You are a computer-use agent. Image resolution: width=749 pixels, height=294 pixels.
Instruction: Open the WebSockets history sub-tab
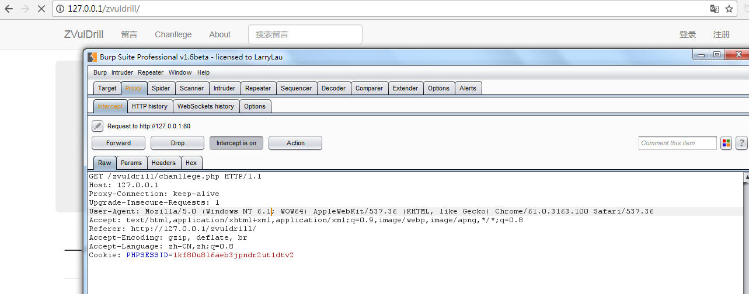click(205, 106)
